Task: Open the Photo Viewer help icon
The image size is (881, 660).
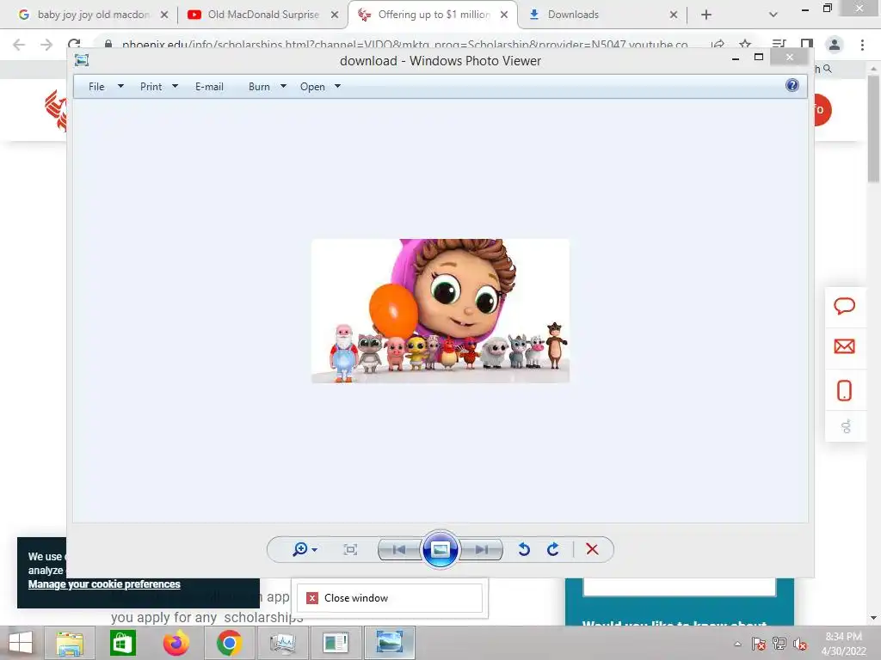Action: pyautogui.click(x=792, y=85)
